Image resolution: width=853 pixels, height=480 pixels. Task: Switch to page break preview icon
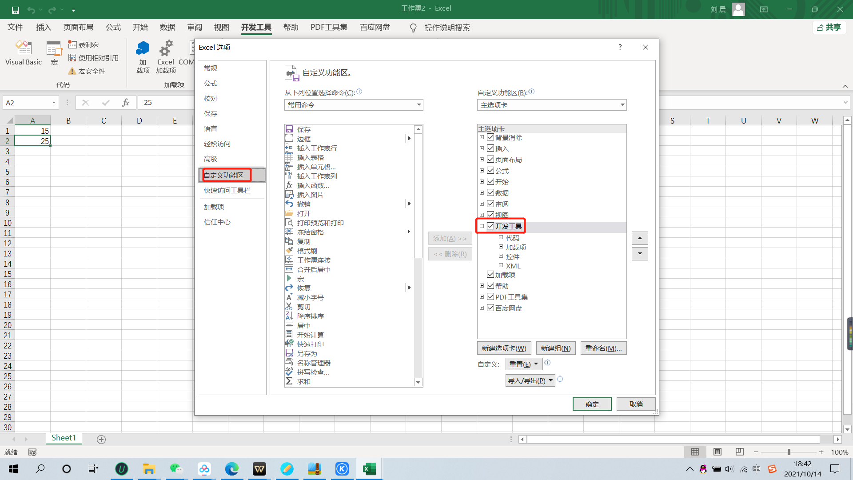(x=739, y=452)
